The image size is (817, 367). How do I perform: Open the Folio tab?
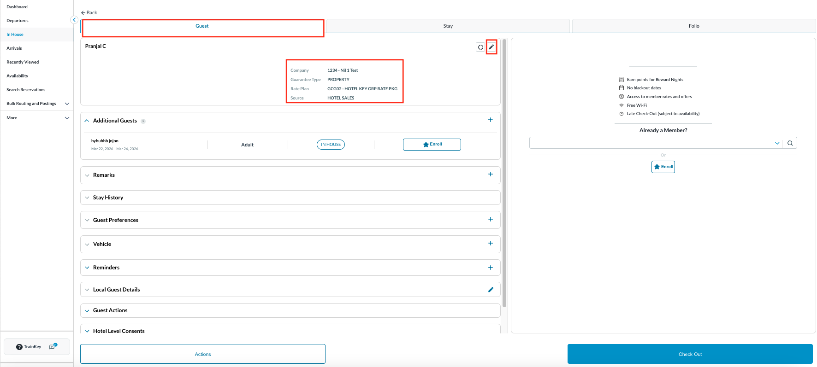click(693, 26)
